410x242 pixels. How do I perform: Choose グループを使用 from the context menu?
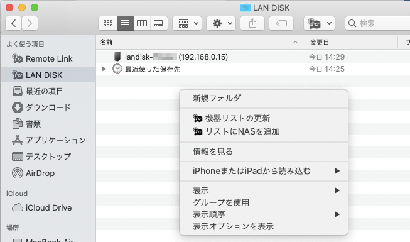pyautogui.click(x=264, y=202)
